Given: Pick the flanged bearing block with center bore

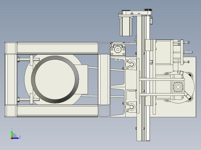Looking at the screenshot, I should click(118, 49).
